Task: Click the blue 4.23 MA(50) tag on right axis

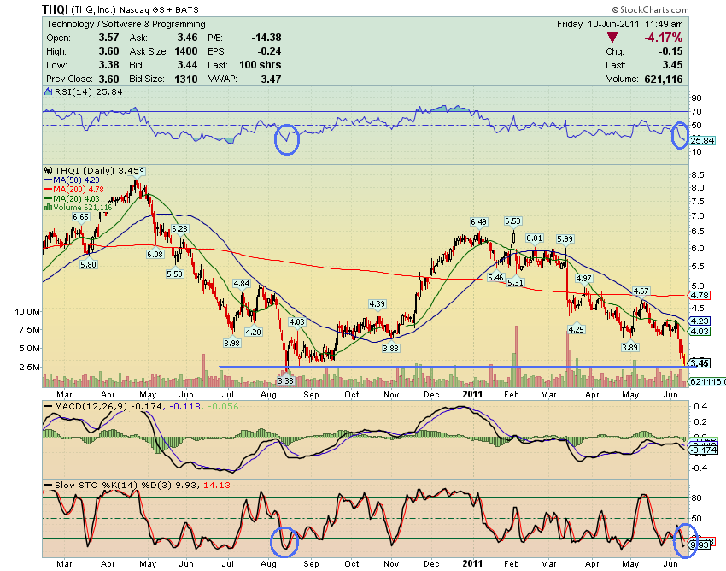Action: [700, 321]
